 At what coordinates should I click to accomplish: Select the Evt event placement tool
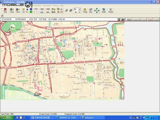pyautogui.click(x=27, y=10)
